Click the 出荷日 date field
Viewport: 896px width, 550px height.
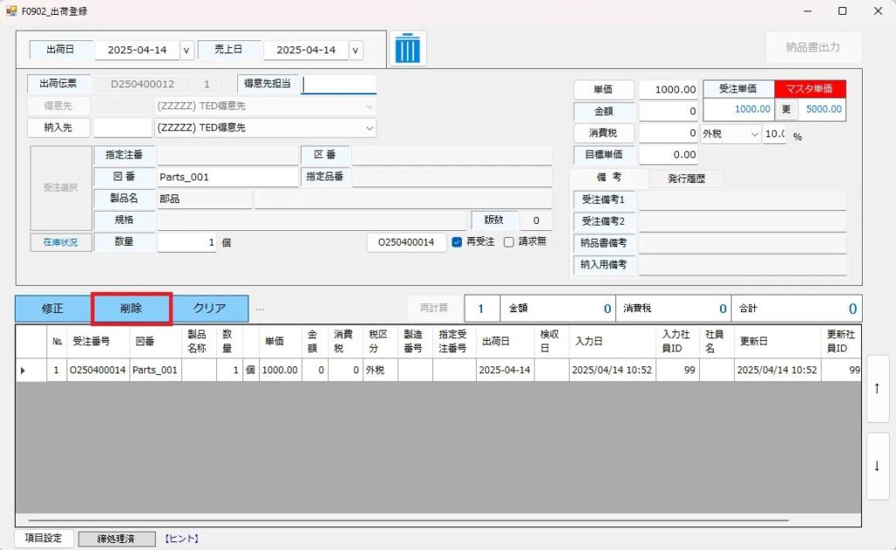(137, 50)
